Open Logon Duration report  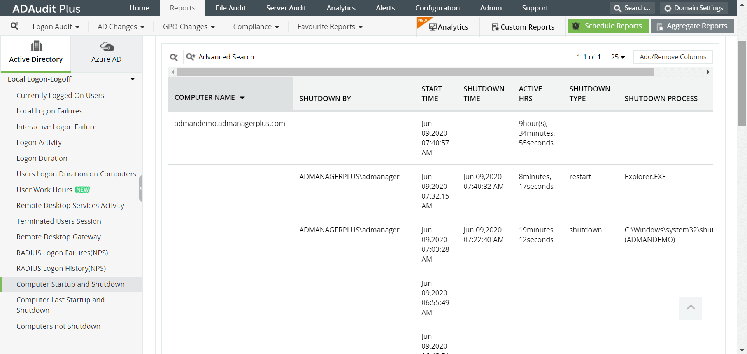pyautogui.click(x=42, y=159)
